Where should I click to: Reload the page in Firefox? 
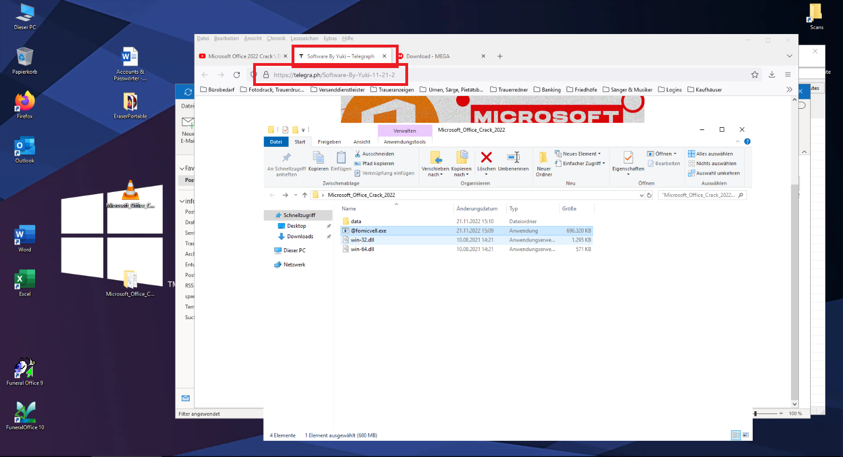point(236,75)
